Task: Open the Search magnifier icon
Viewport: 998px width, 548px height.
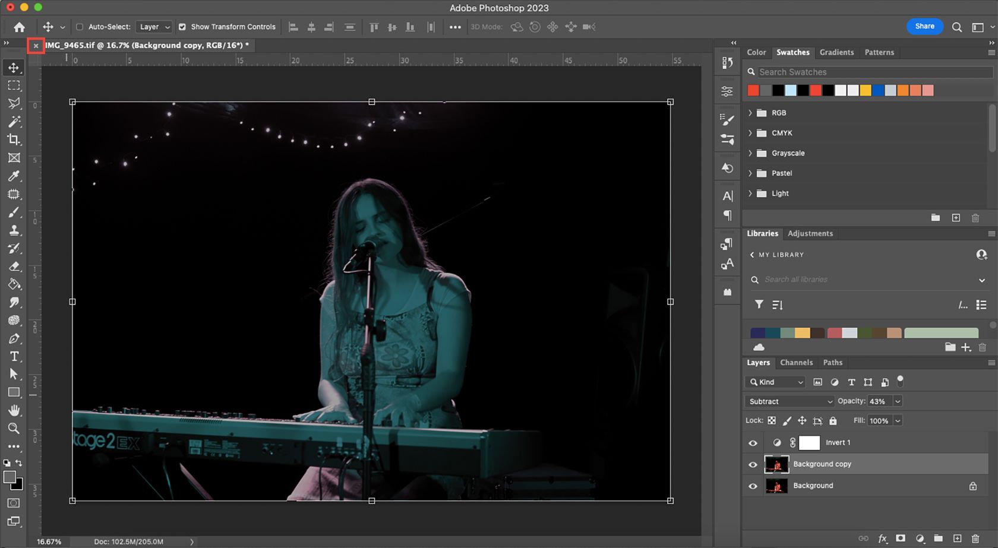Action: (x=956, y=27)
